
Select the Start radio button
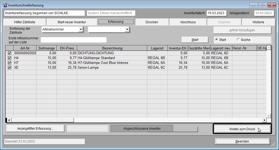click(216, 40)
